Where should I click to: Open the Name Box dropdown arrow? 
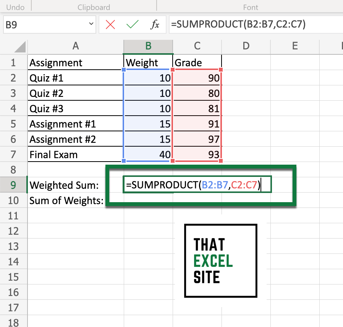tap(91, 24)
